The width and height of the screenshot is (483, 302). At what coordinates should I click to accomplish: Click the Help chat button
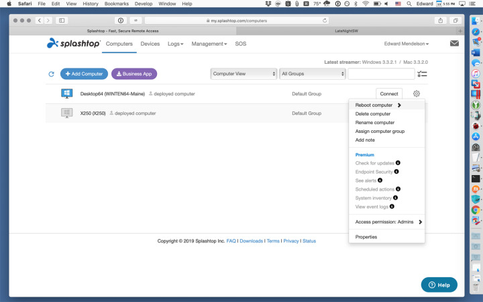439,285
